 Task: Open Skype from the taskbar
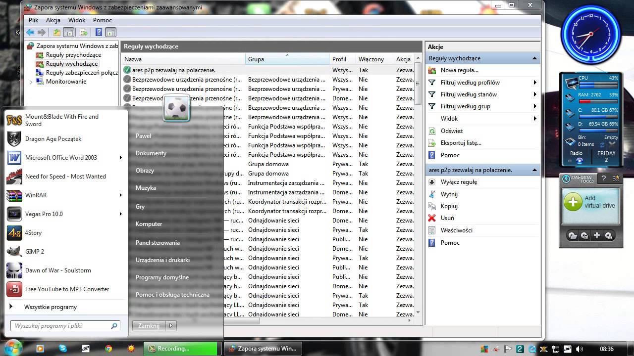[x=63, y=349]
